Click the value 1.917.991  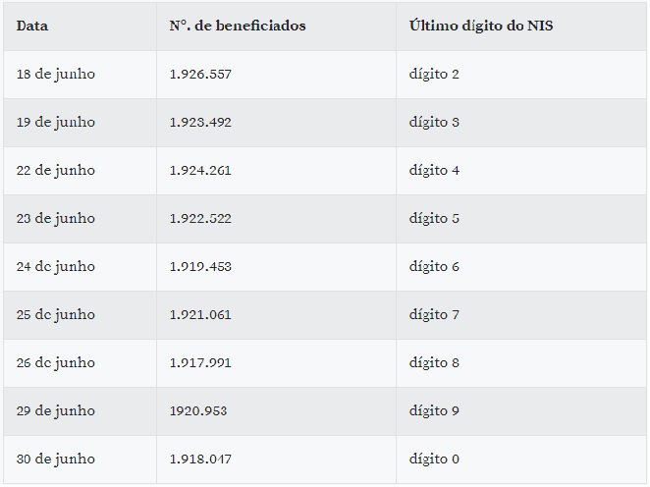click(x=200, y=362)
